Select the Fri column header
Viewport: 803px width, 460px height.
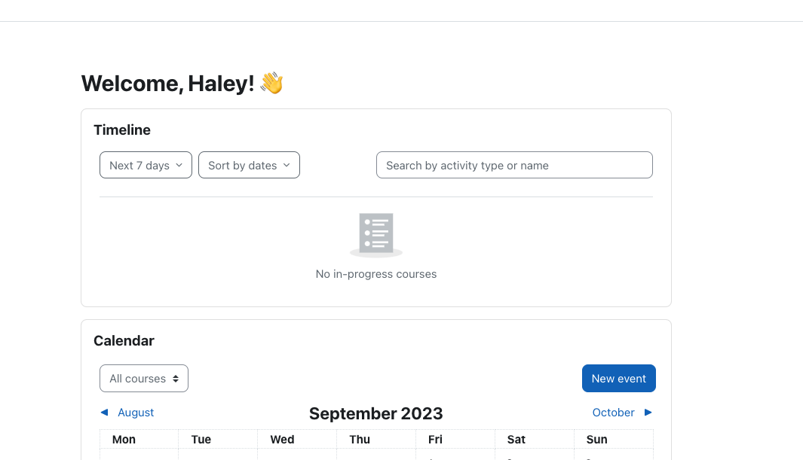(435, 440)
